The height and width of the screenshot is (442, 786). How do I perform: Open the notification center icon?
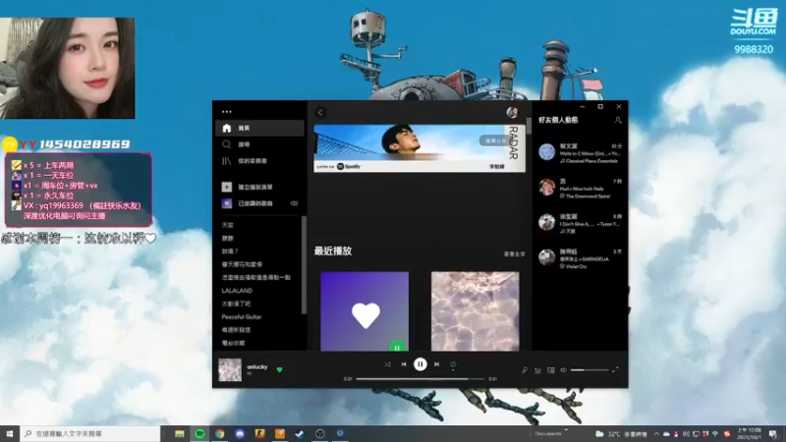773,434
